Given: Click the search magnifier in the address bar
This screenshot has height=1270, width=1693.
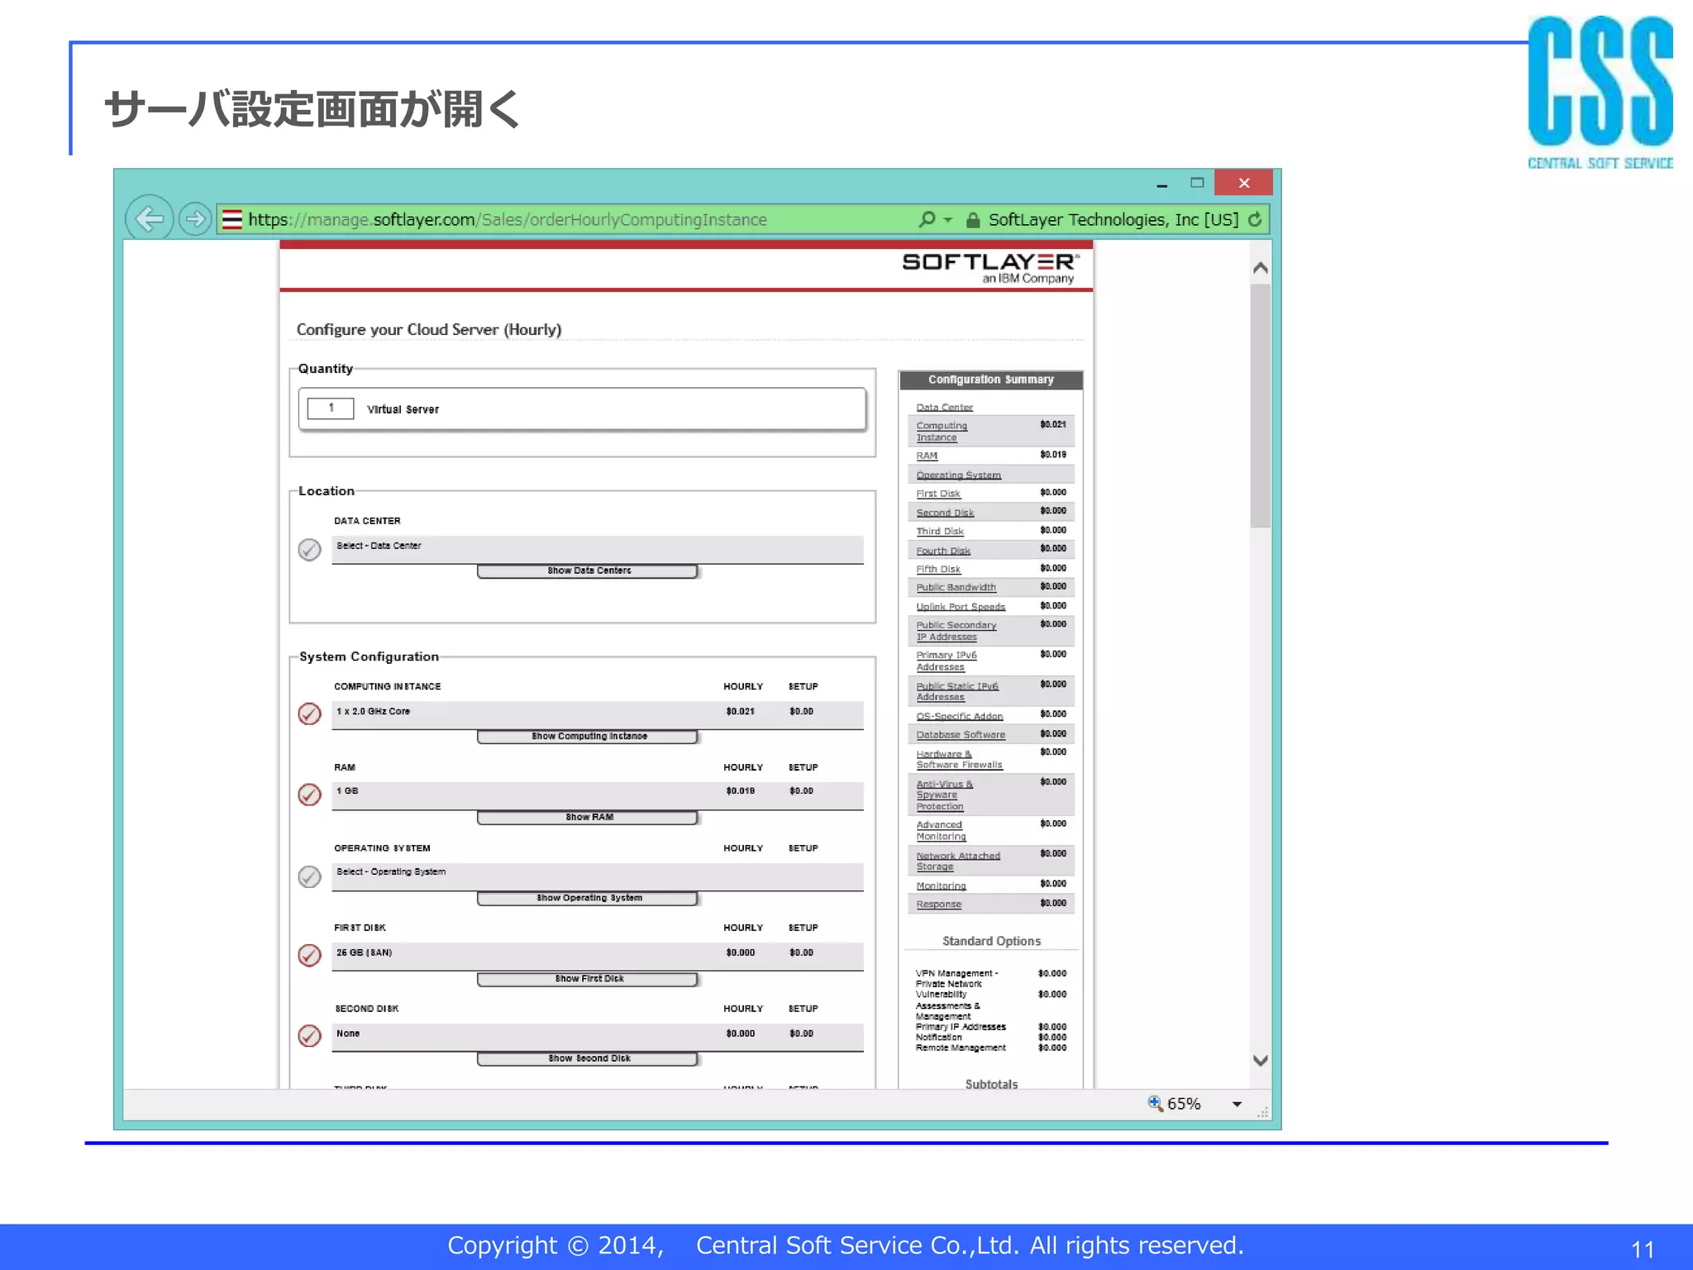Looking at the screenshot, I should tap(927, 219).
